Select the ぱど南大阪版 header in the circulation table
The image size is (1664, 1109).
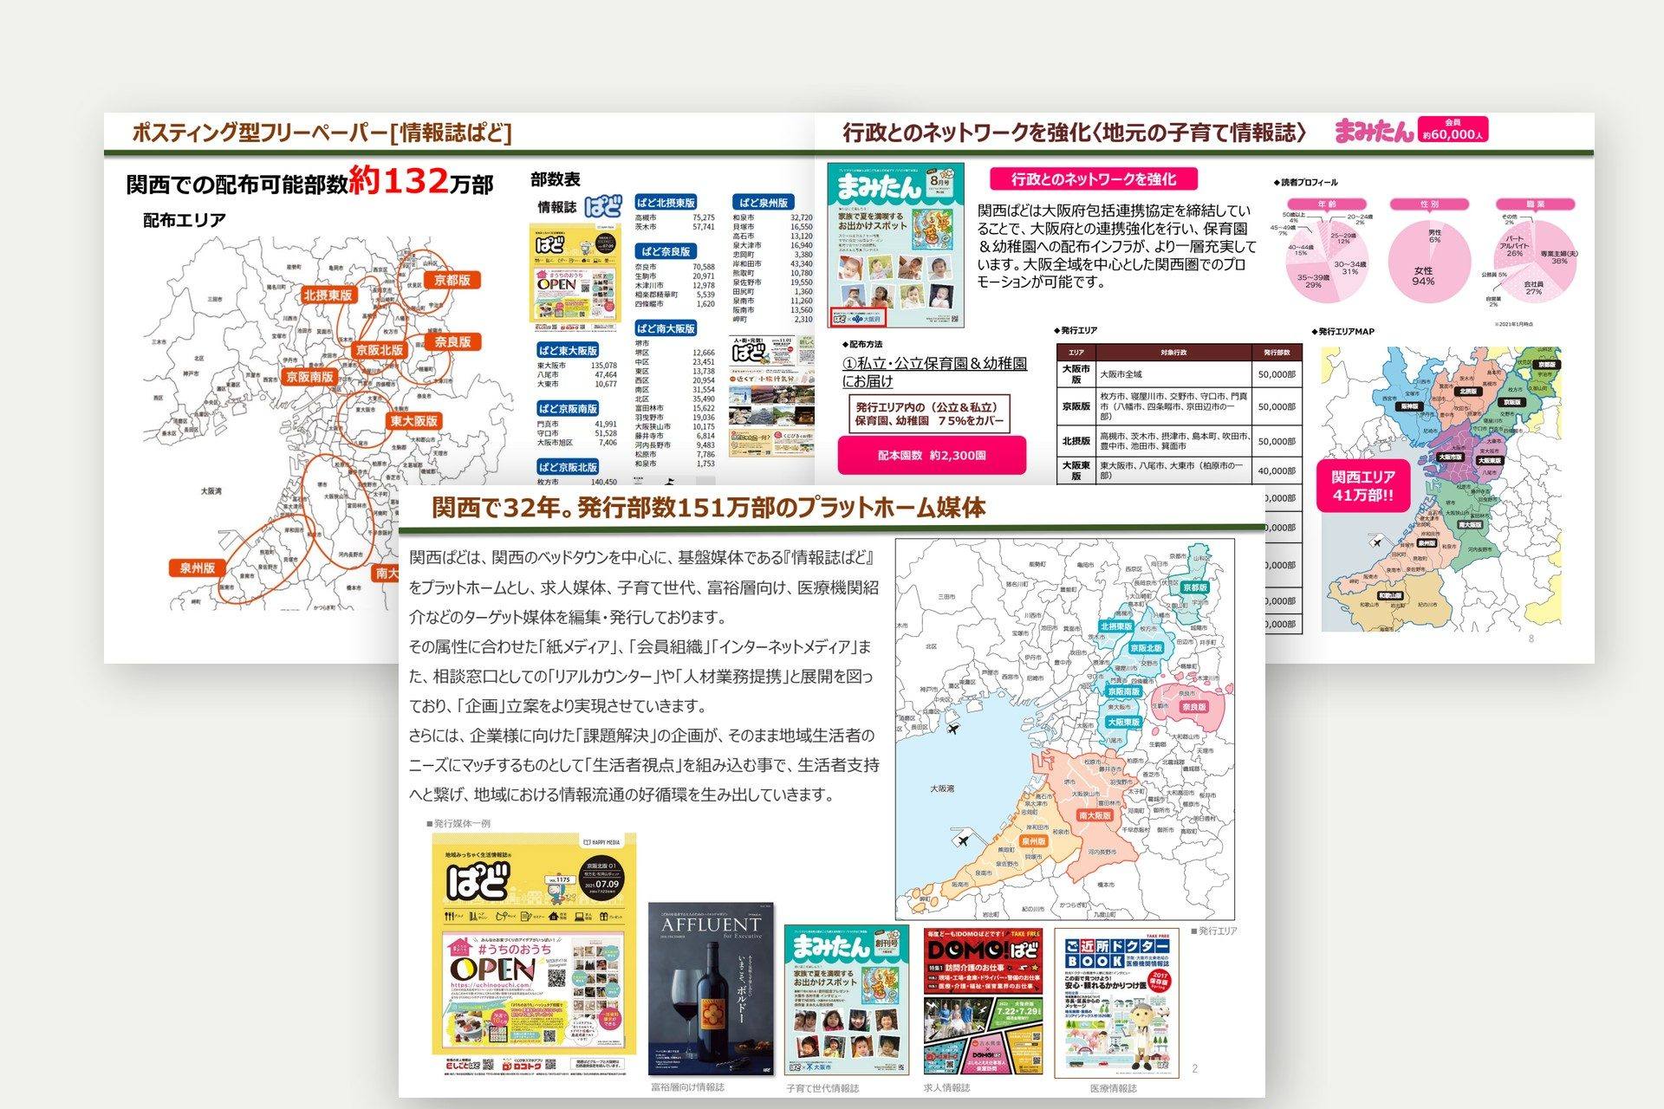click(666, 328)
